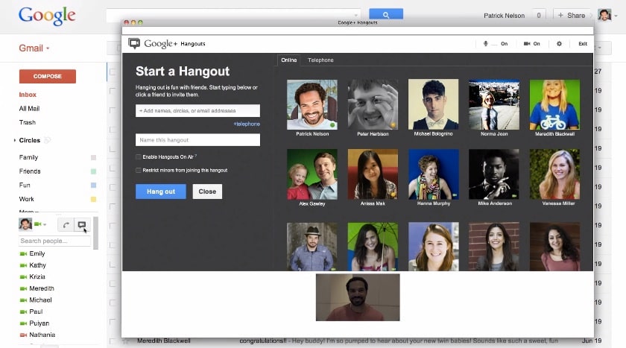Check Restrict minors from joining this hangout
Viewport: 626px width, 348px height.
point(139,171)
